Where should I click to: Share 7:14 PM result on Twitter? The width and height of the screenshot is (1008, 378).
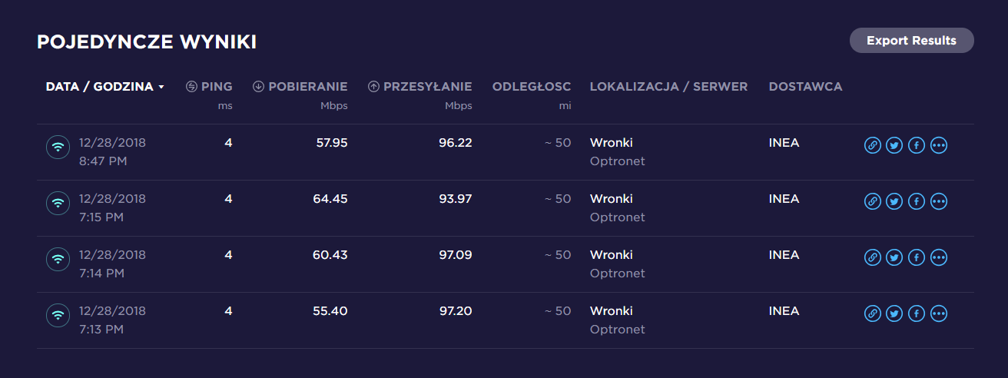point(894,257)
